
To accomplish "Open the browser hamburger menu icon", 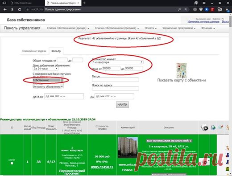I will point(204,3).
